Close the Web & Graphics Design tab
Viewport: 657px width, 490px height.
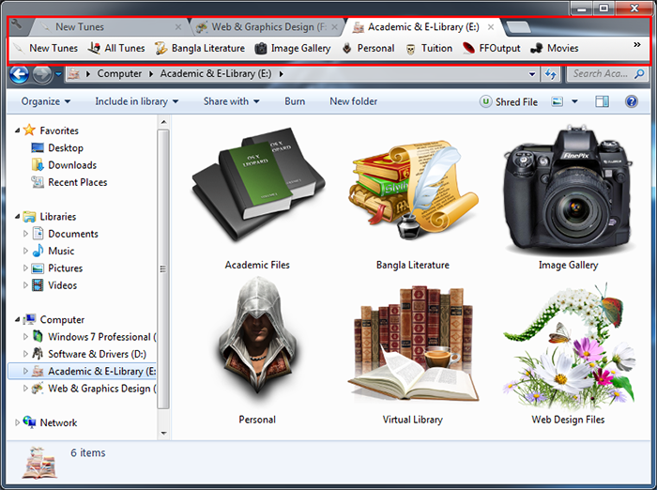pos(334,27)
